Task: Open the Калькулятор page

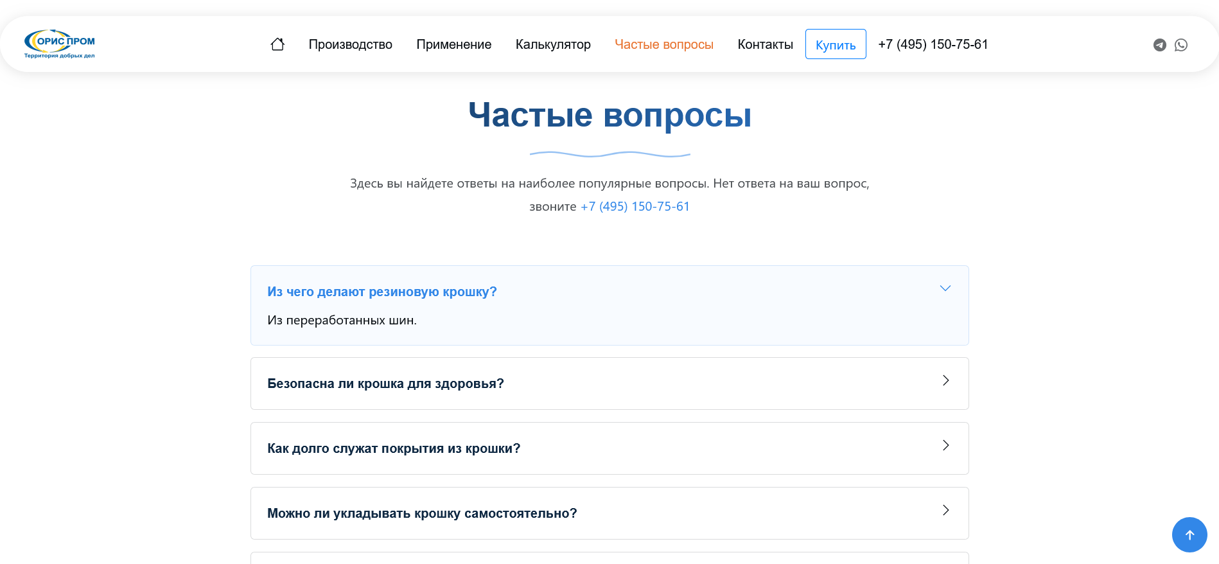Action: (552, 44)
